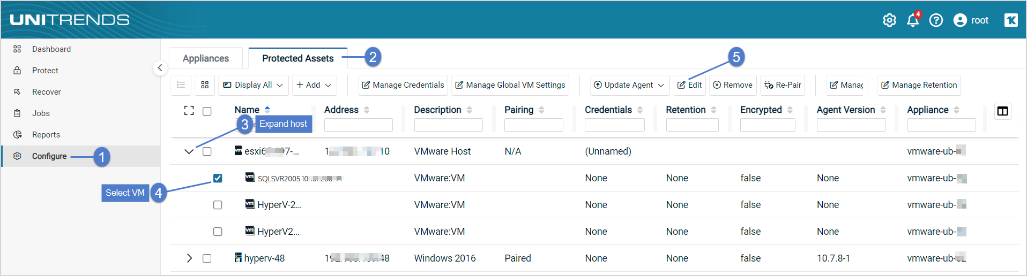Check the esxi host row checkbox

tap(207, 151)
